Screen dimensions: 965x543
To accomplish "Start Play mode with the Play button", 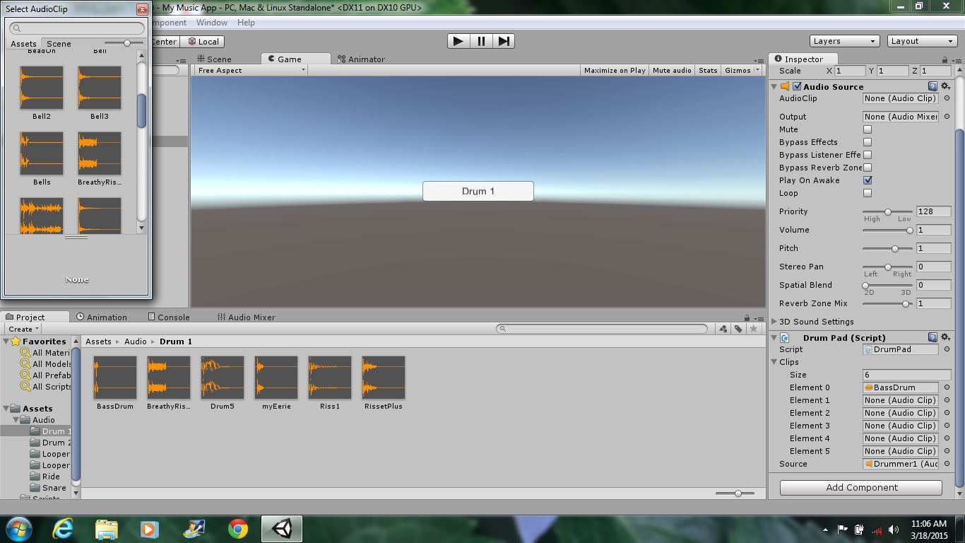I will [458, 41].
